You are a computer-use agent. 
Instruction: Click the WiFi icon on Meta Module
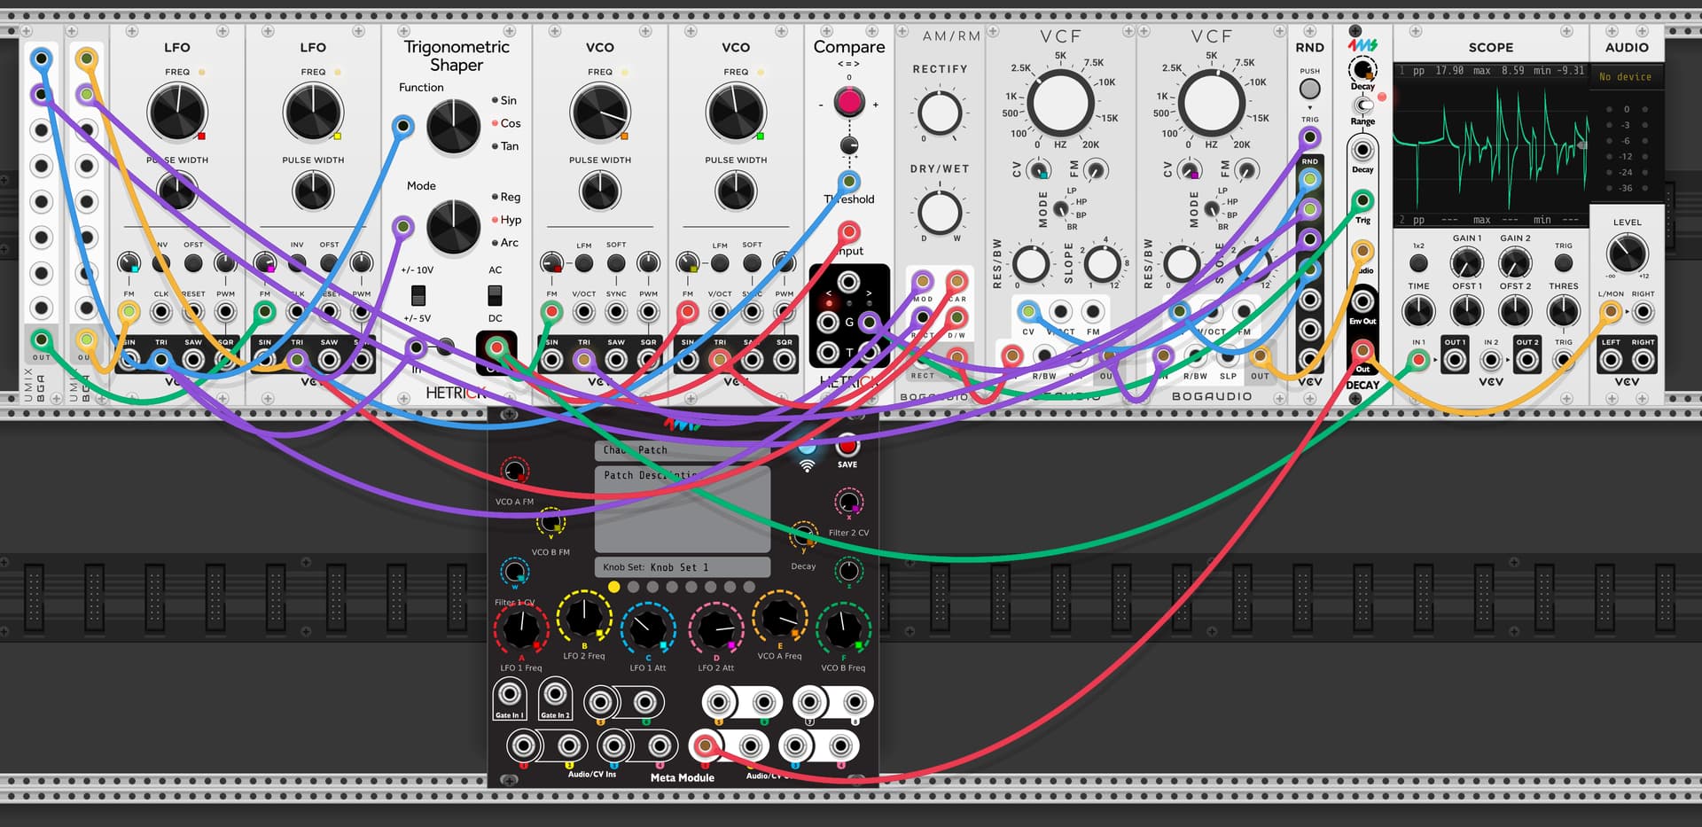pos(807,465)
